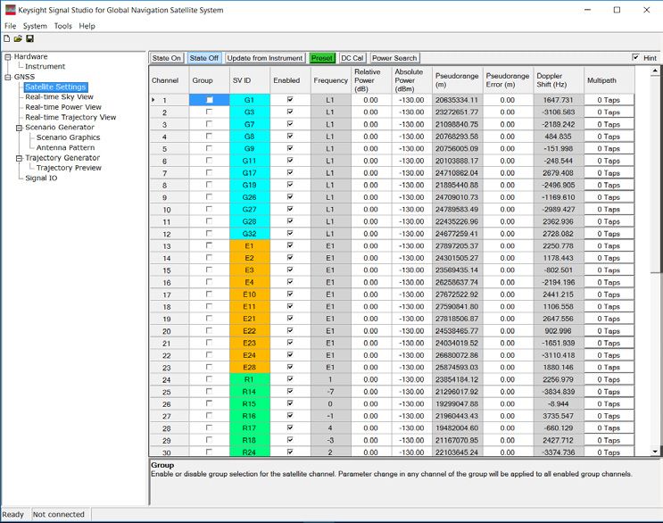Click the State On button
Image resolution: width=663 pixels, height=523 pixels.
(x=167, y=58)
